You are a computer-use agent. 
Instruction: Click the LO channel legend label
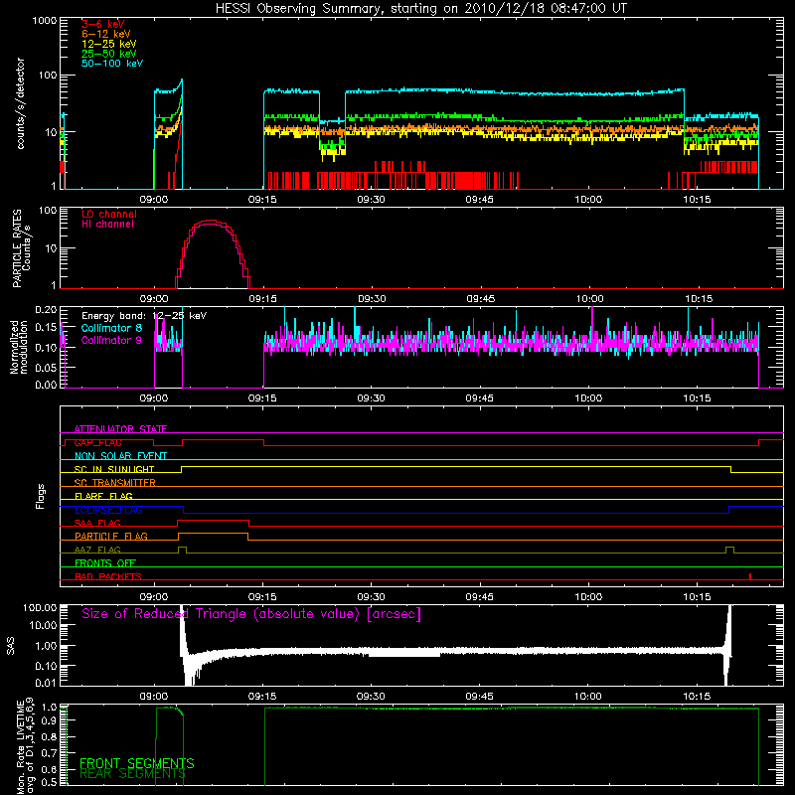pyautogui.click(x=109, y=214)
